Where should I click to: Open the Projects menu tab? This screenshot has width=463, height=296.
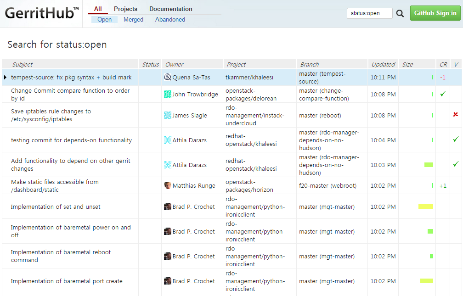click(125, 9)
